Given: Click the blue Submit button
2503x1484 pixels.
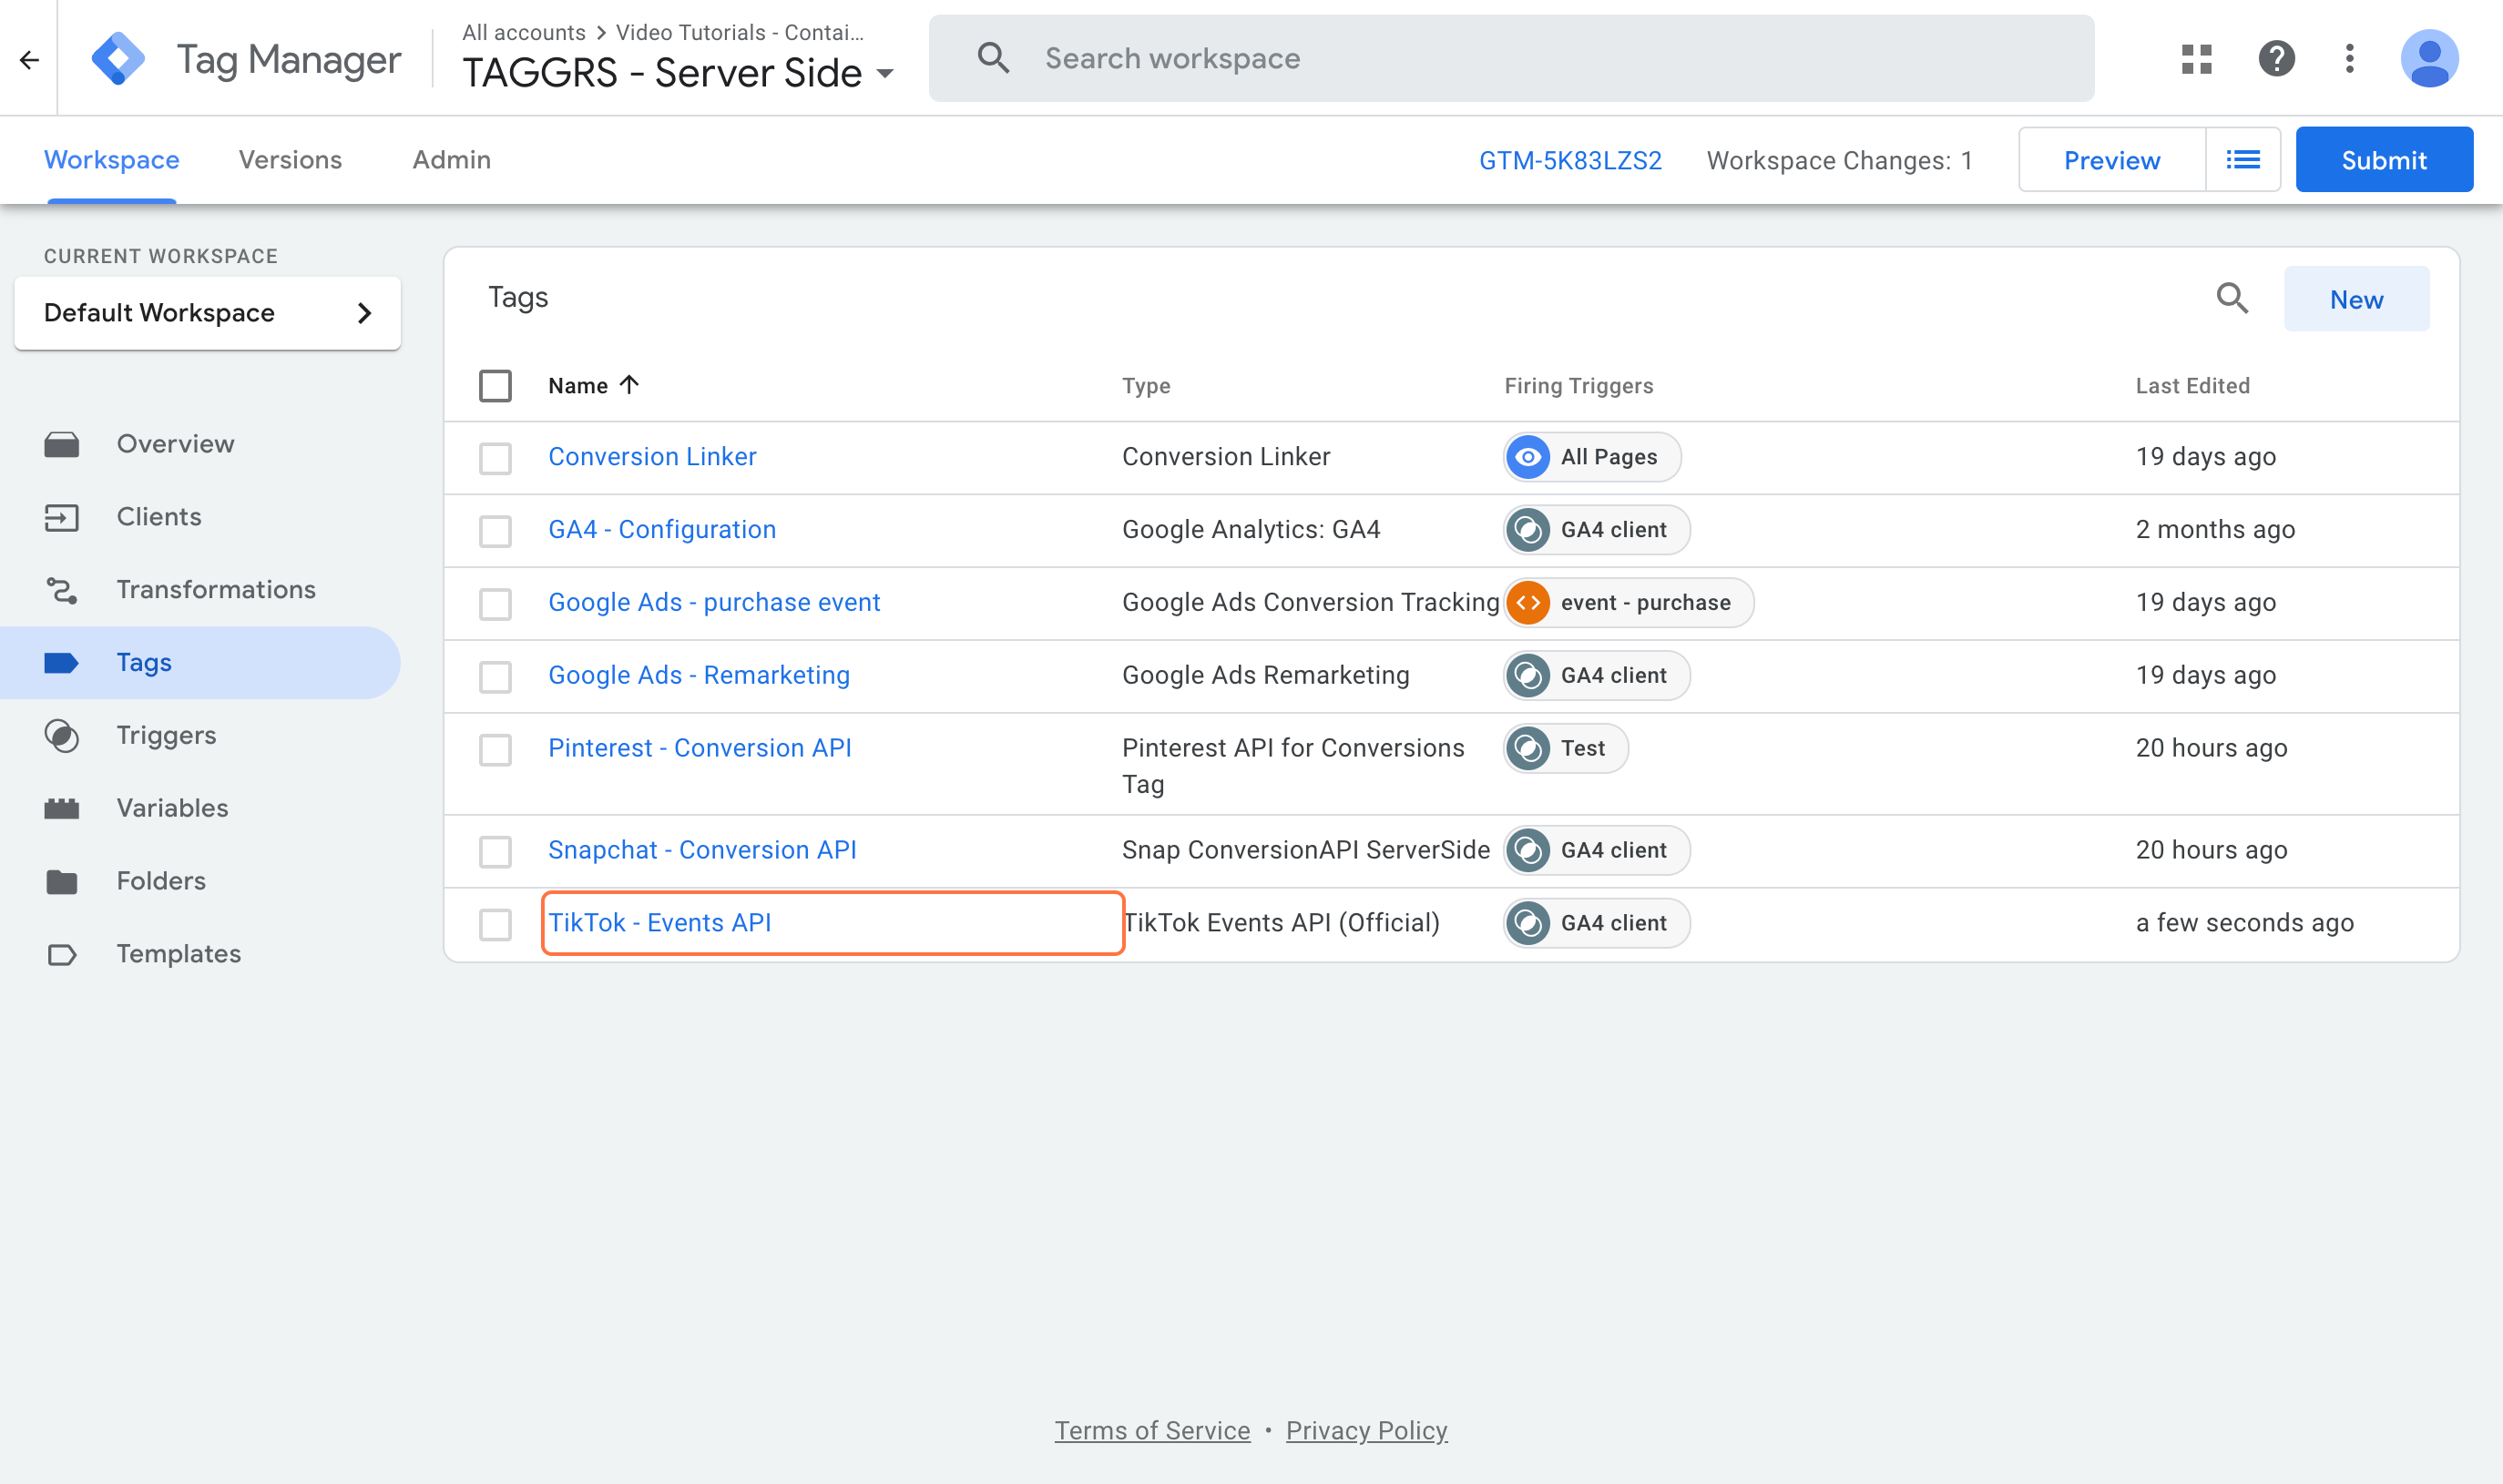Looking at the screenshot, I should click(2384, 160).
